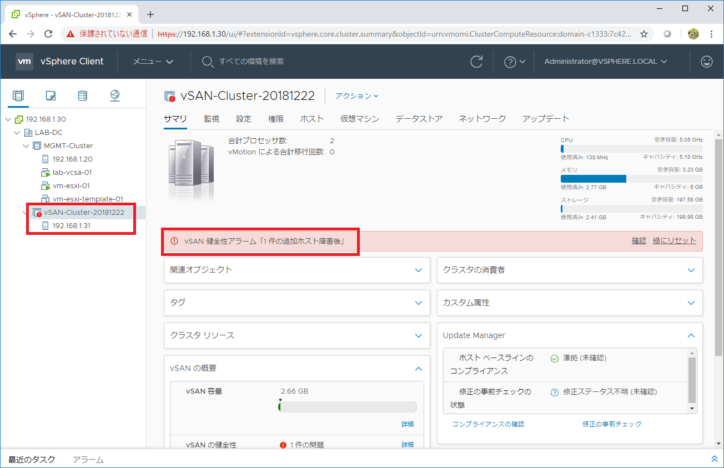Viewport: 724px width, 468px height.
Task: Collapse the MGMT-Cluster tree node
Action: point(26,146)
